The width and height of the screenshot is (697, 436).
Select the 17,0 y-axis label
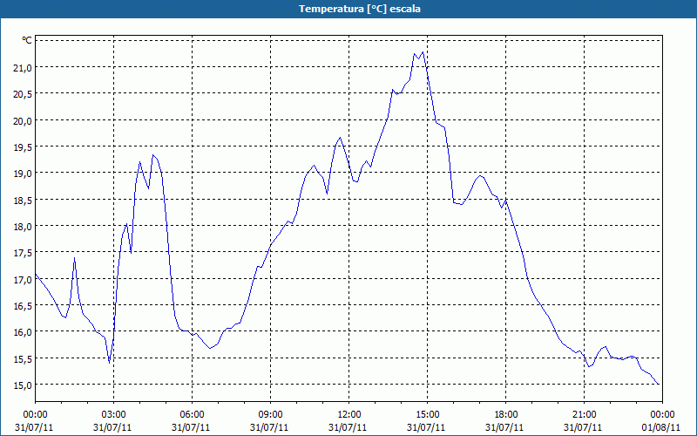pos(23,279)
